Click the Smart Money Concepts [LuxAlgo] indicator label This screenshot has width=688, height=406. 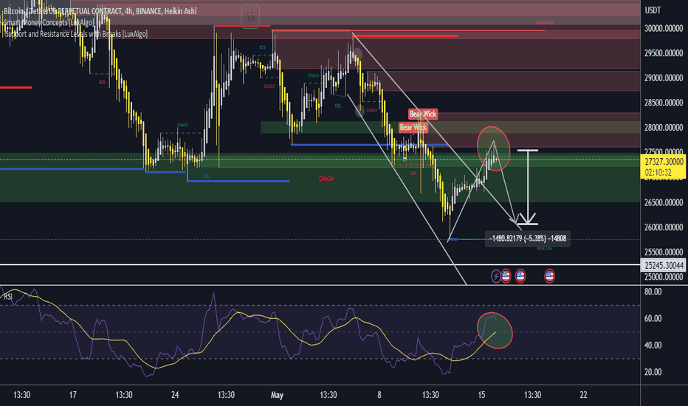point(48,22)
